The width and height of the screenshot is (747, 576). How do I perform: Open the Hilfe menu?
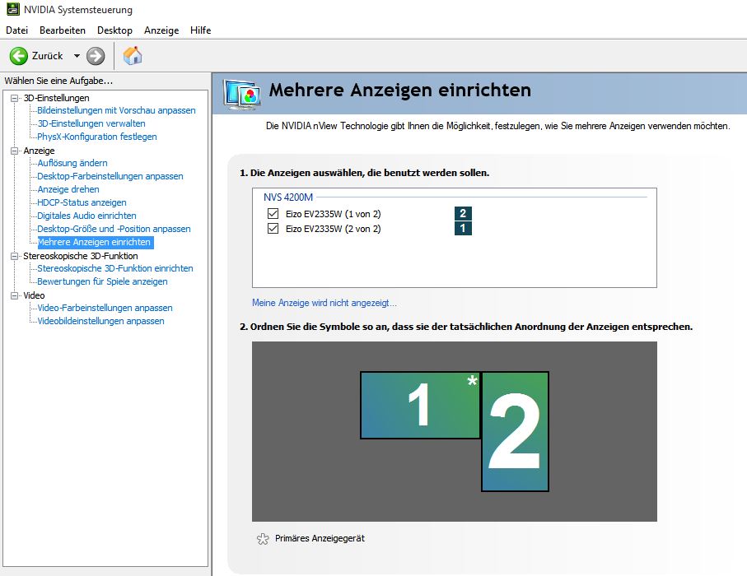click(x=201, y=30)
